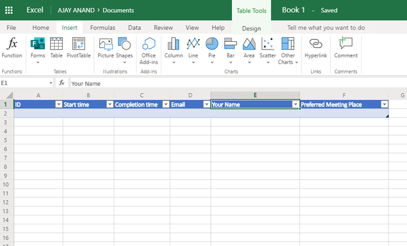The width and height of the screenshot is (407, 246).
Task: Open the Documents folder breadcrumb
Action: 118,10
